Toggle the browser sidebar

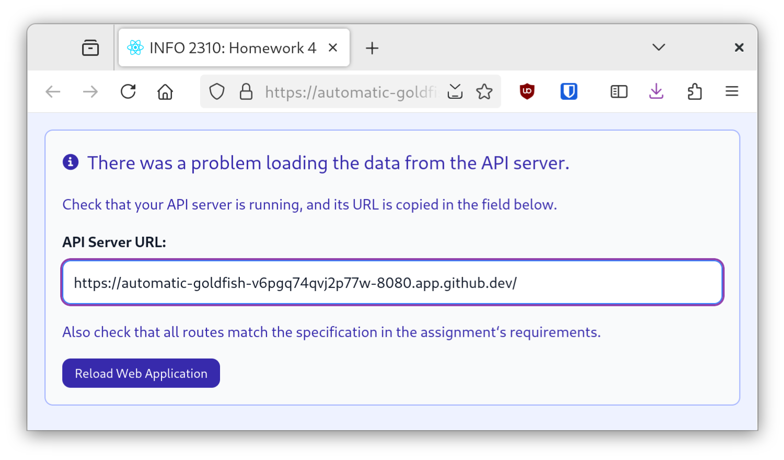[x=618, y=91]
